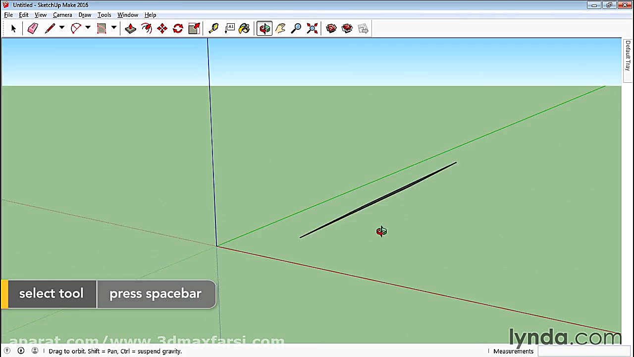The image size is (634, 357).
Task: Click the Zoom Extents tool
Action: coord(312,29)
